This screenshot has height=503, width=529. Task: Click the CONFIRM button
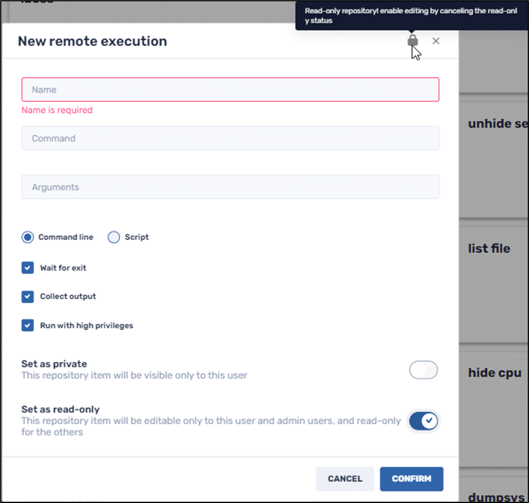(411, 479)
